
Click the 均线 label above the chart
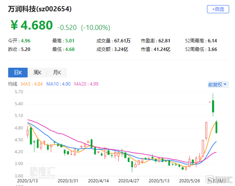coord(13,84)
